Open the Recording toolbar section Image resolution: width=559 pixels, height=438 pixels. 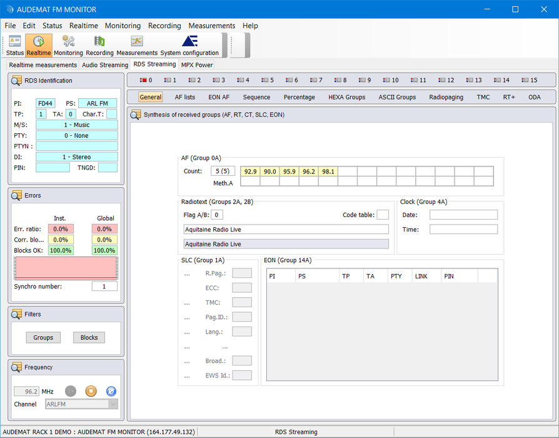99,45
